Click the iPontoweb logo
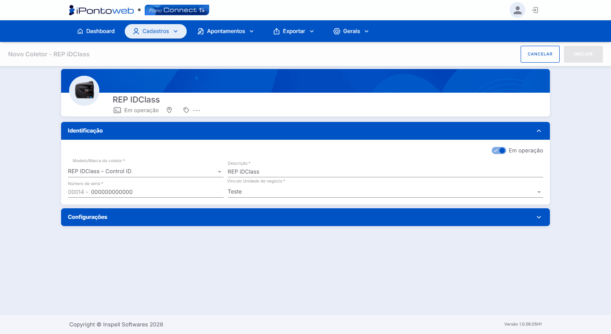This screenshot has height=334, width=611. (x=101, y=10)
